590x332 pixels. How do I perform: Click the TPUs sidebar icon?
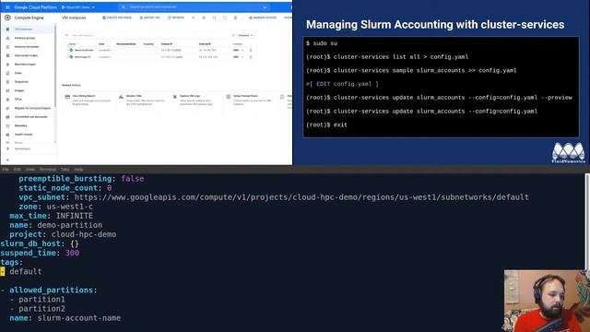coord(7,100)
